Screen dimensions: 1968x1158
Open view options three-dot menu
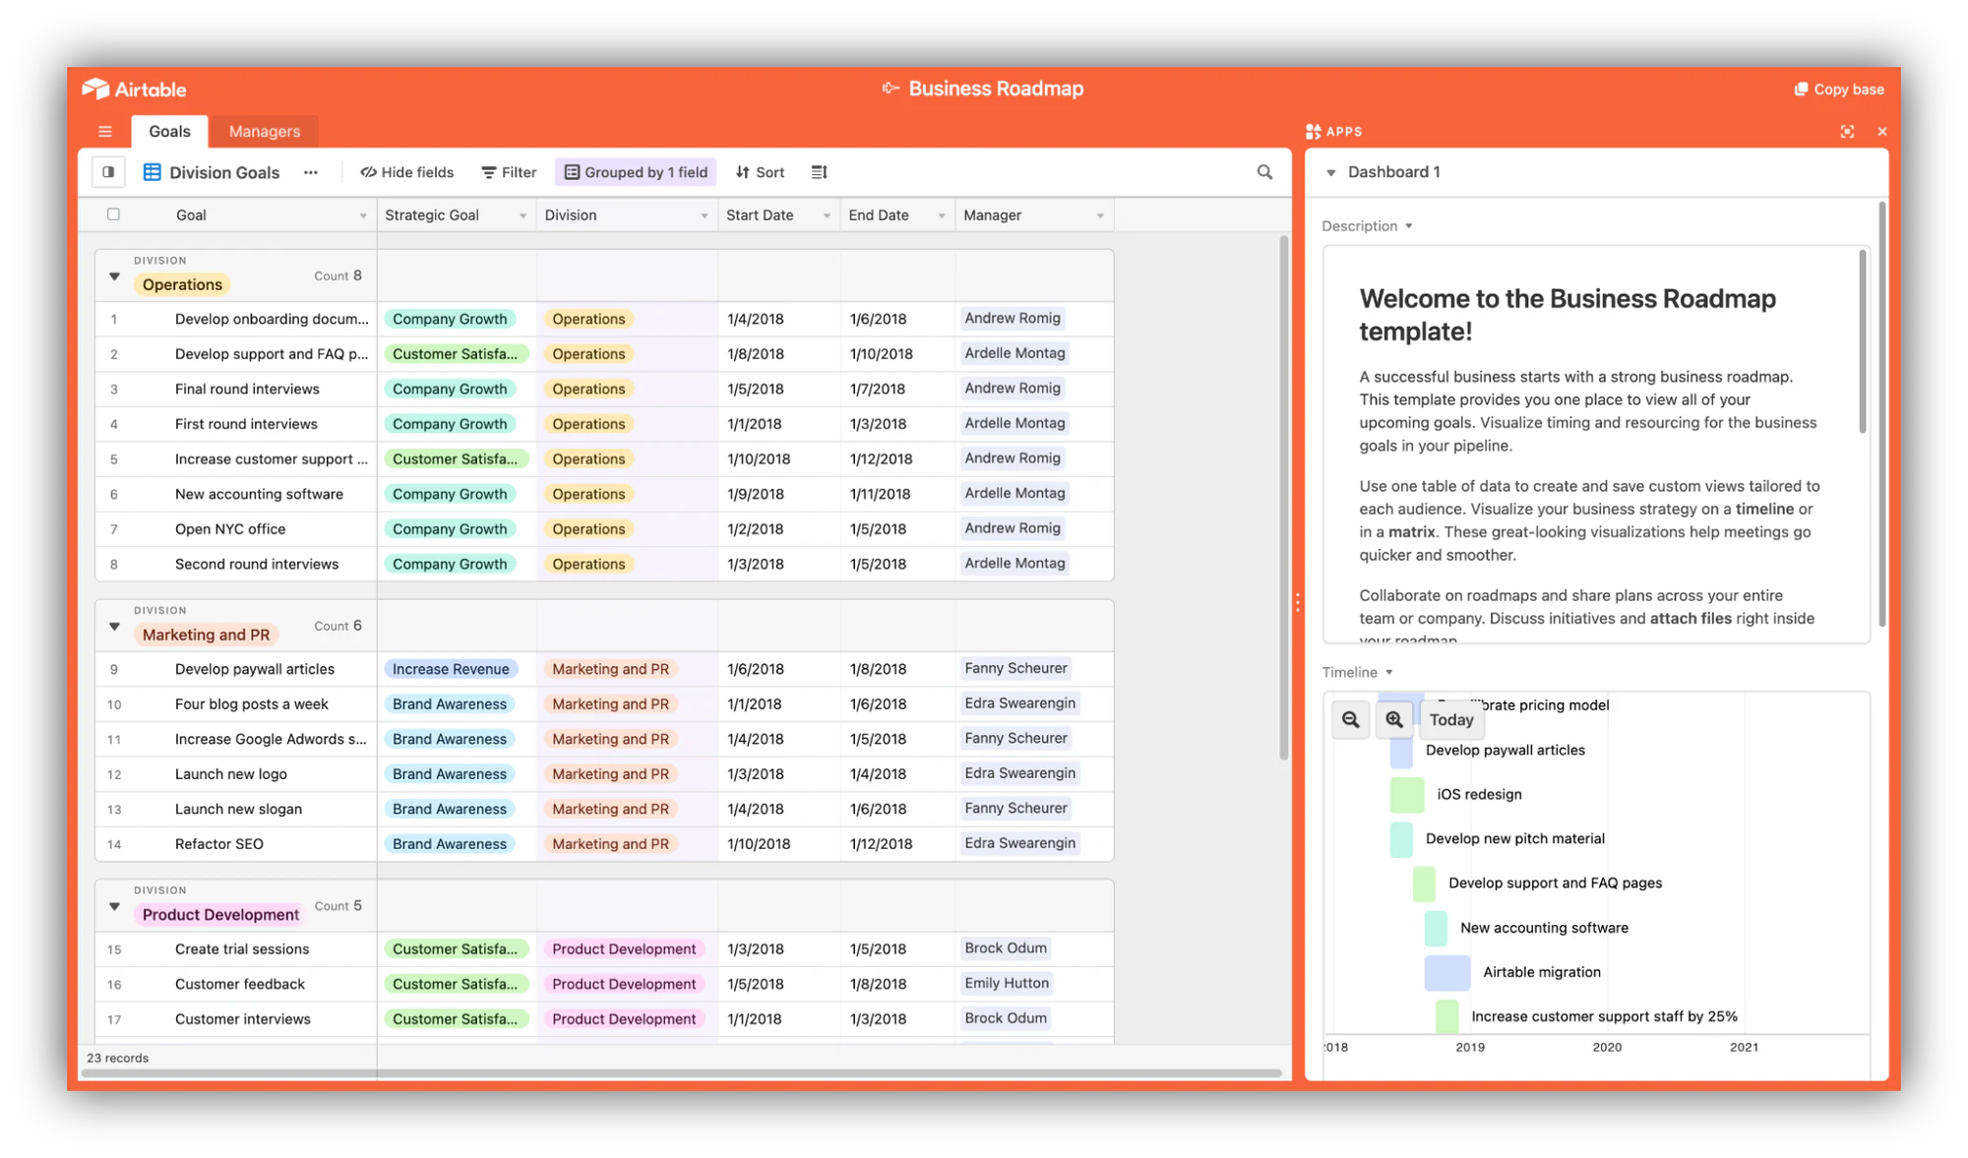[x=311, y=172]
